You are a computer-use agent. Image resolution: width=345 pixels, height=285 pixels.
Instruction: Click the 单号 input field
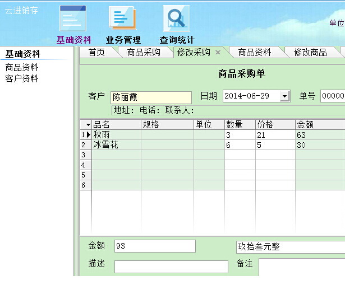pyautogui.click(x=333, y=96)
